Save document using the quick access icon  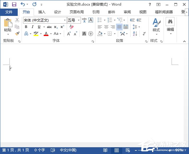click(x=14, y=4)
